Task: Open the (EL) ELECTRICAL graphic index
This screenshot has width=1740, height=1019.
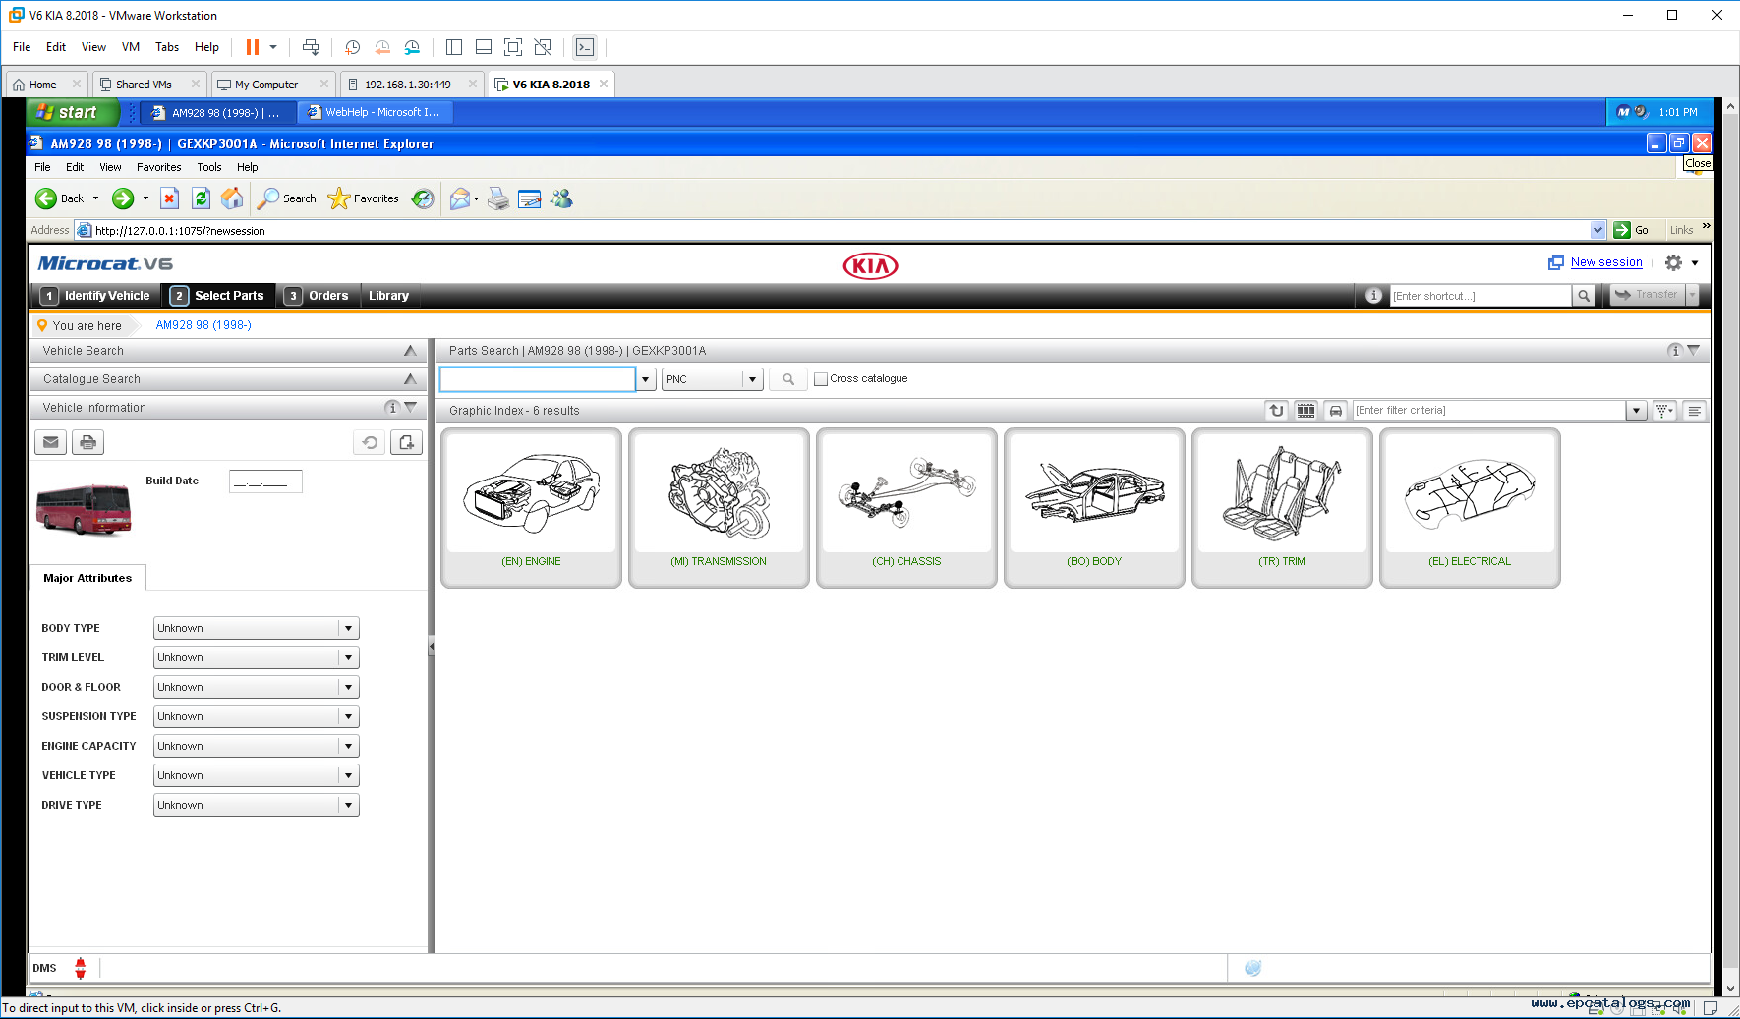Action: click(x=1470, y=508)
